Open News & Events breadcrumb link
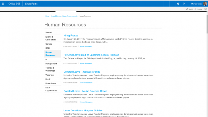Screen dimensions: 208x117 pos(56,16)
